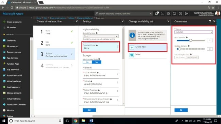Viewport: 221px width, 124px height.
Task: Click Home in breadcrumb
Action: click(x=39, y=18)
